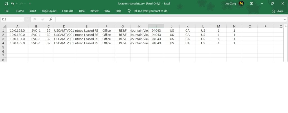This screenshot has height=113, width=288.
Task: Click in the Tell me search box
Action: pos(150,11)
